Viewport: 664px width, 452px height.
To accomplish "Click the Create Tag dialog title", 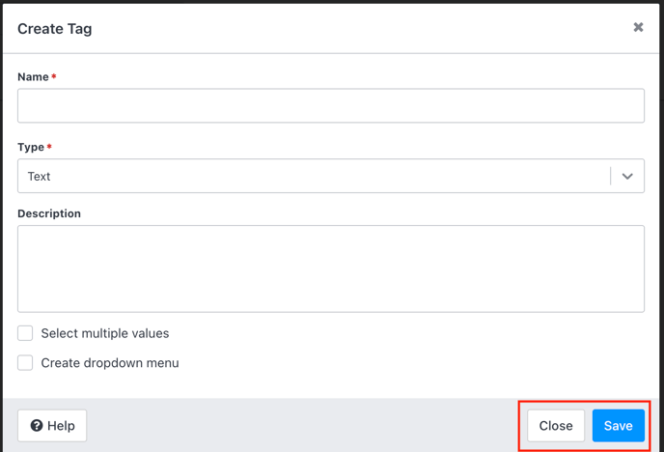I will (55, 29).
